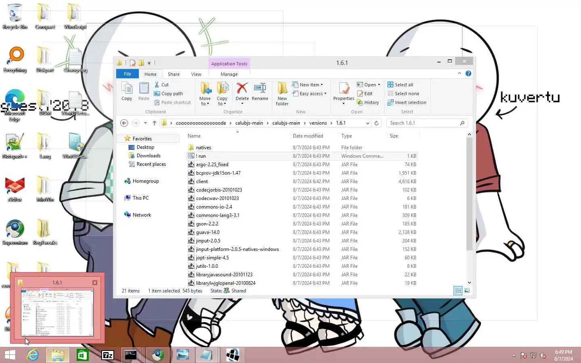Click the Refresh address bar button
The width and height of the screenshot is (581, 363).
tap(376, 123)
